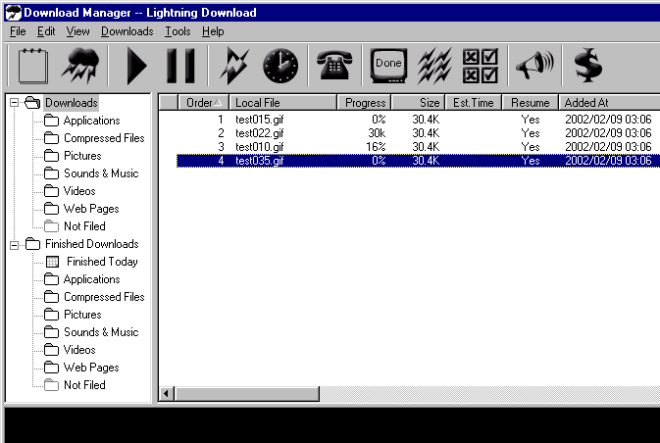
Task: Sort by the Progress column header
Action: coord(364,103)
